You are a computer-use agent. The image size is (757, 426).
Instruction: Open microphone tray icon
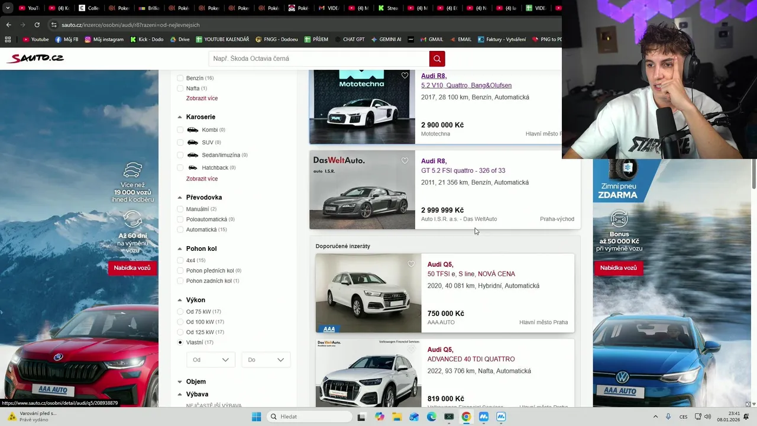668,417
